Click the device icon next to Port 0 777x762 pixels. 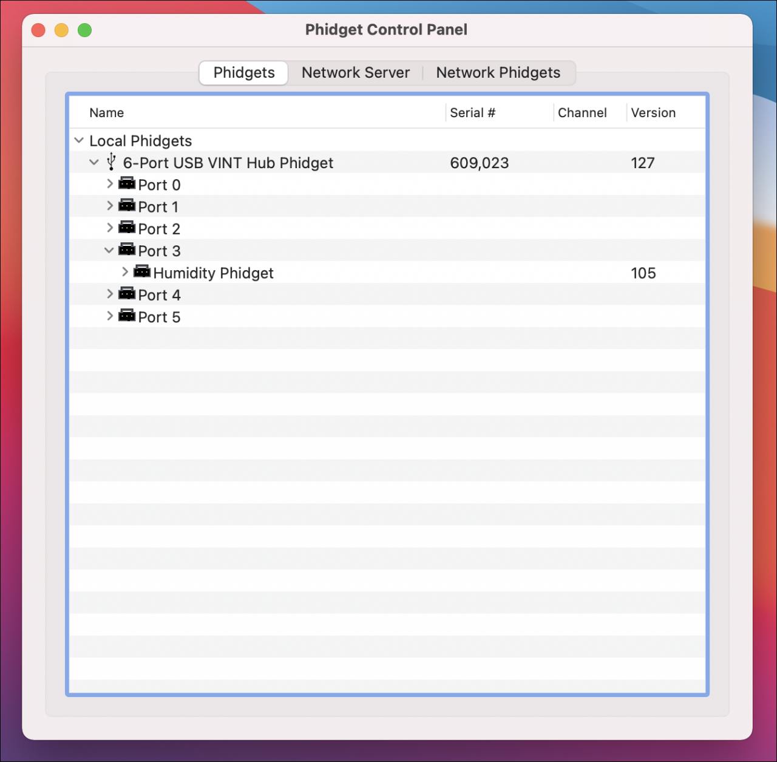click(x=127, y=184)
